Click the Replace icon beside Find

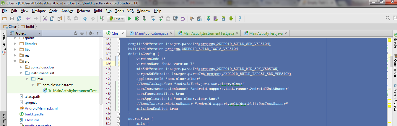(76, 19)
